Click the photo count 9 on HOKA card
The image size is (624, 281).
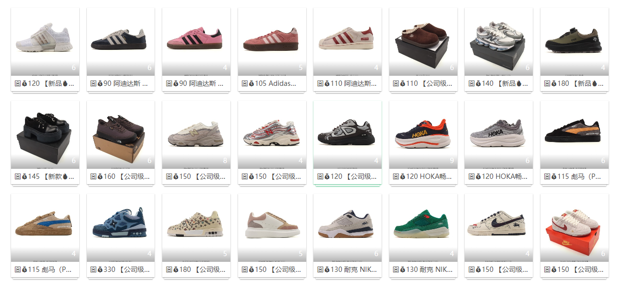coord(452,161)
